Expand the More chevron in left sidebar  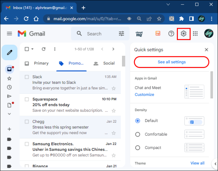tap(9, 114)
